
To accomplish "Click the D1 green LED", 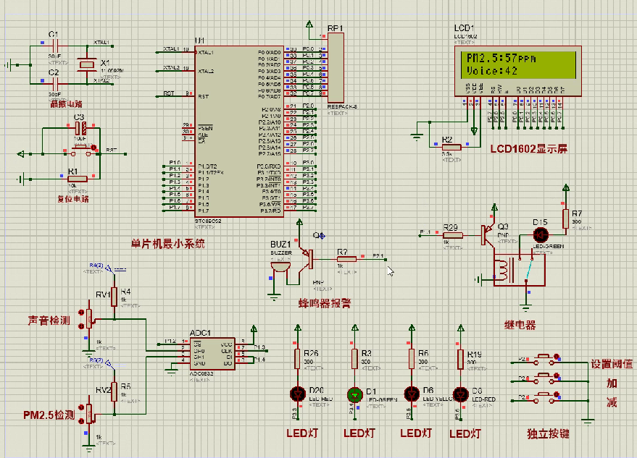I will [354, 394].
